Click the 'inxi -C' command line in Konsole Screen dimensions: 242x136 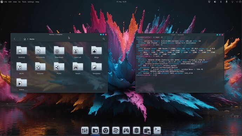click(149, 45)
